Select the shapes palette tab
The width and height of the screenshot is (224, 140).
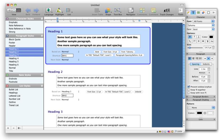coord(203,13)
